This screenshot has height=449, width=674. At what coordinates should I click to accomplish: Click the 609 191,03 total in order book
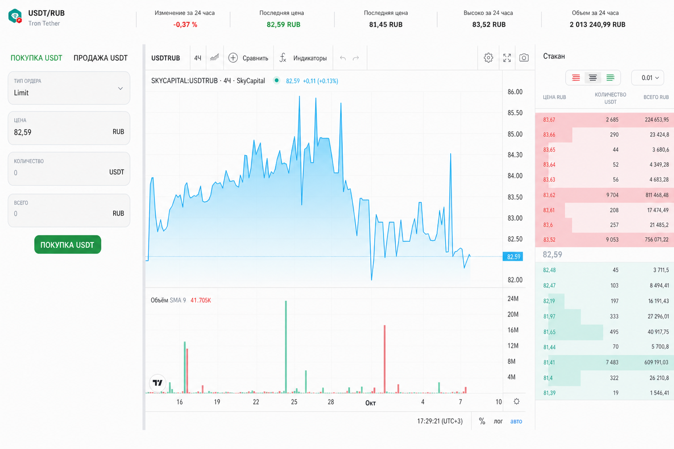pyautogui.click(x=656, y=362)
